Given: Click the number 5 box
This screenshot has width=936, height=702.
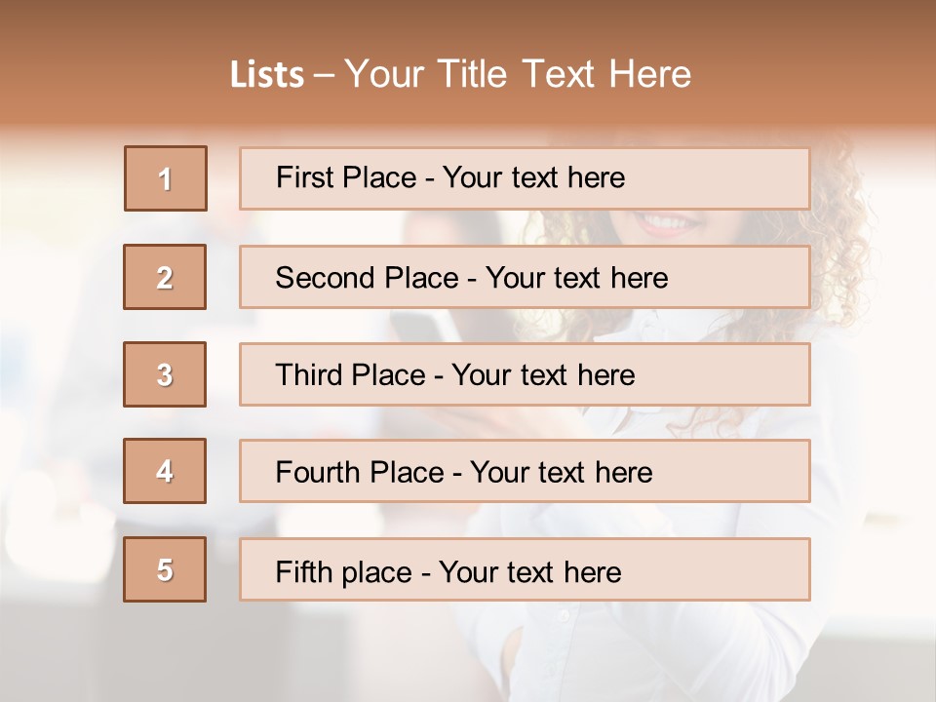Looking at the screenshot, I should tap(165, 569).
